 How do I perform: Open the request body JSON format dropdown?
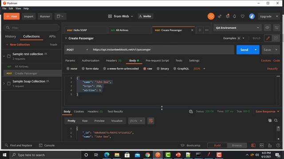tap(199, 69)
